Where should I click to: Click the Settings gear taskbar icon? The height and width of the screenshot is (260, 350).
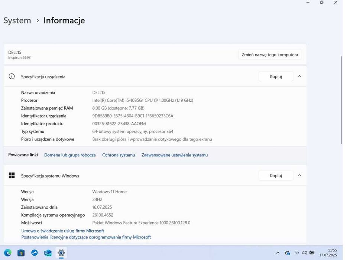[61, 253]
